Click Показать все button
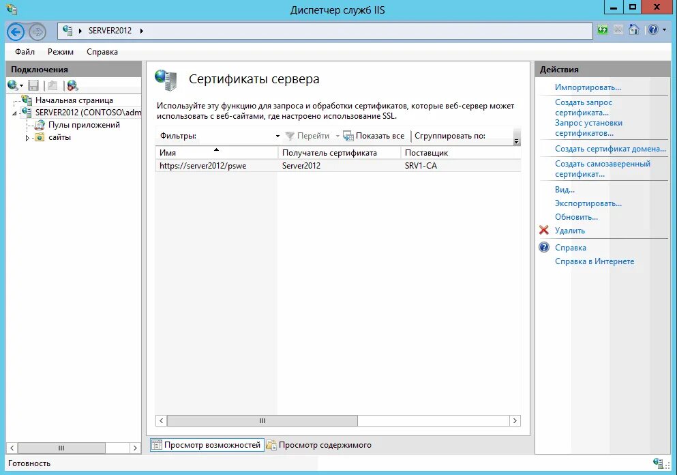 [x=374, y=136]
